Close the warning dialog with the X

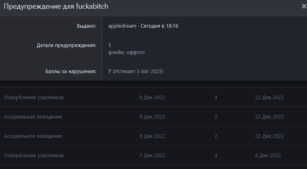click(303, 6)
